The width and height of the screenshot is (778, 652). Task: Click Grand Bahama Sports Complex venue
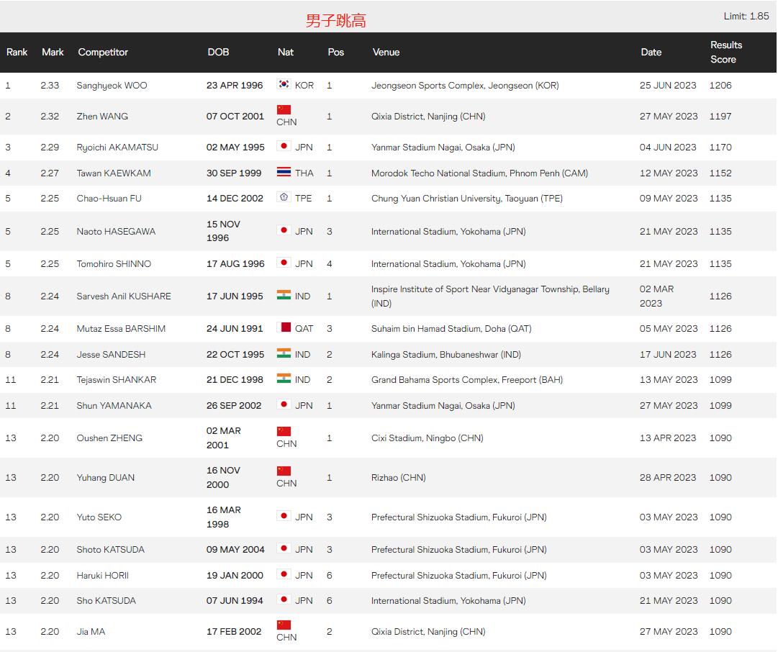click(467, 379)
